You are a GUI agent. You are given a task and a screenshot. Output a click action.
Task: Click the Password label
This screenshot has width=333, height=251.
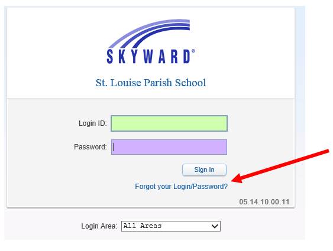click(90, 147)
